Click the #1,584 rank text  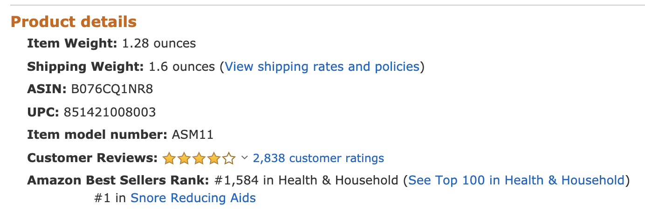tap(237, 180)
